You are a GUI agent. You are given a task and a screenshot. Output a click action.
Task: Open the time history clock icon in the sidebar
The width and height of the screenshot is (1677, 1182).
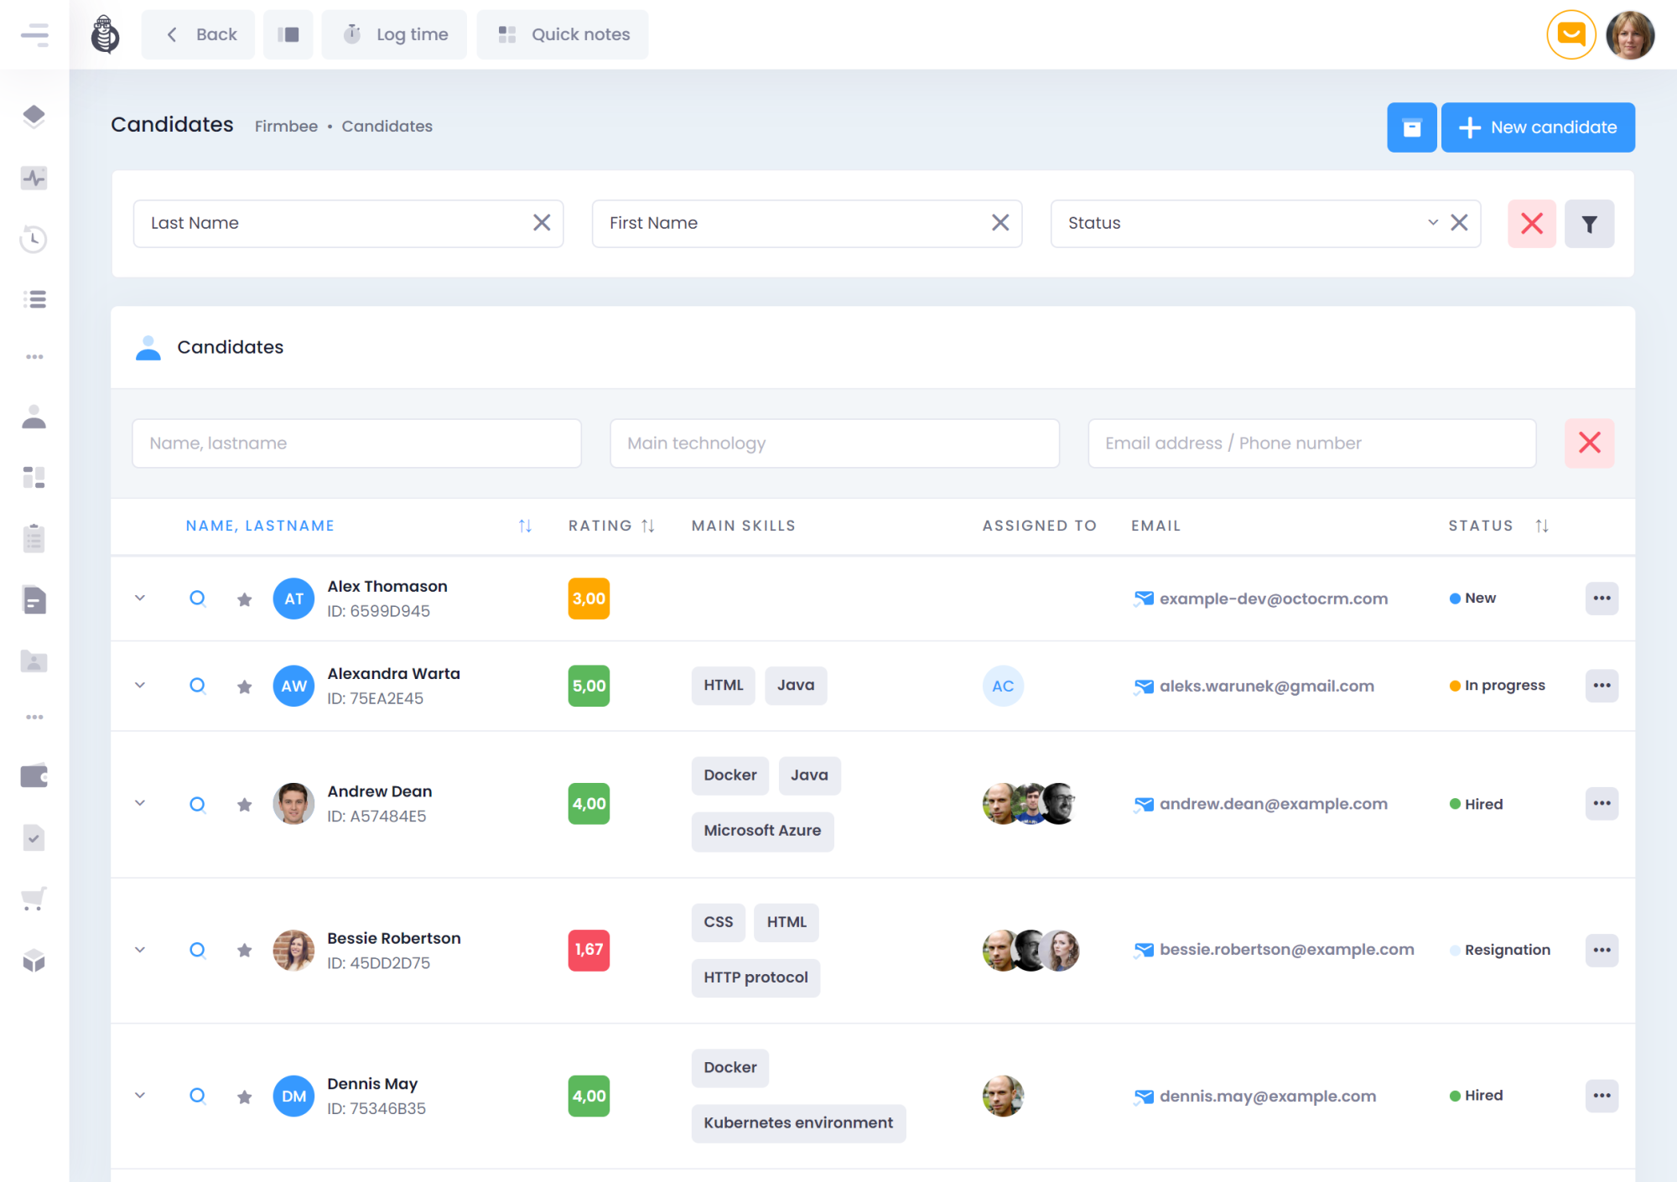pyautogui.click(x=34, y=239)
